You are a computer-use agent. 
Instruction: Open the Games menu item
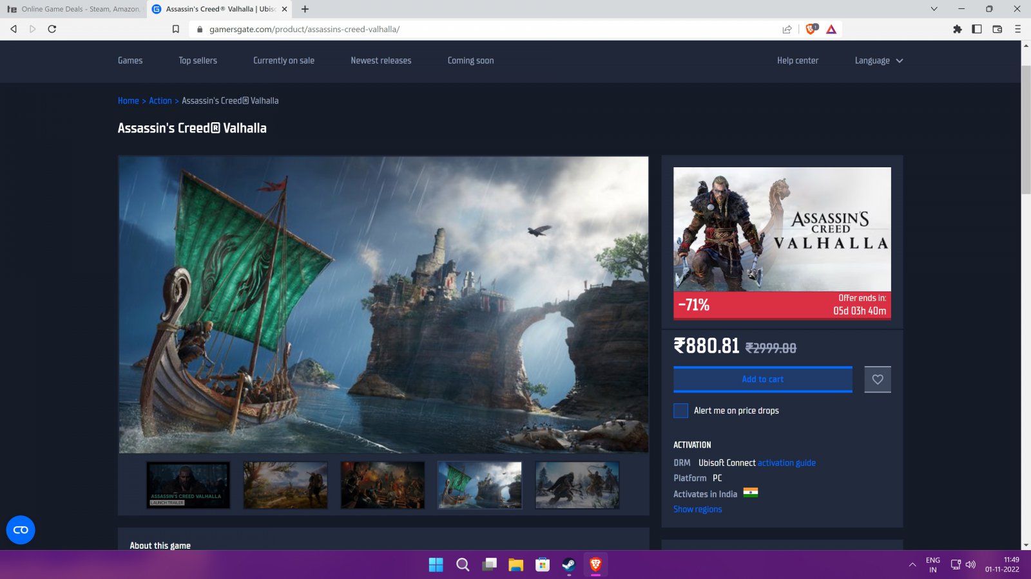(x=130, y=60)
